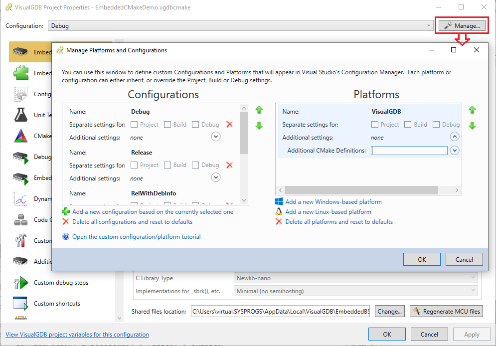
Task: Open the Implementations for _sbrk() dropdown
Action: pos(355,291)
